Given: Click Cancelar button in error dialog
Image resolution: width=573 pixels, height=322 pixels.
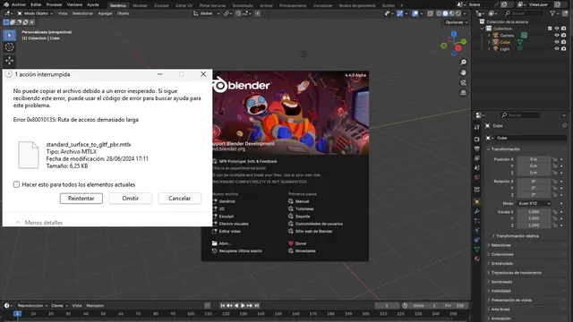Looking at the screenshot, I should click(179, 199).
